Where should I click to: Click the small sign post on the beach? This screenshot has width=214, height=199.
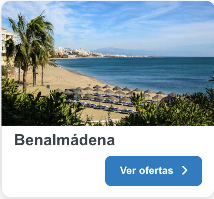(x=48, y=88)
